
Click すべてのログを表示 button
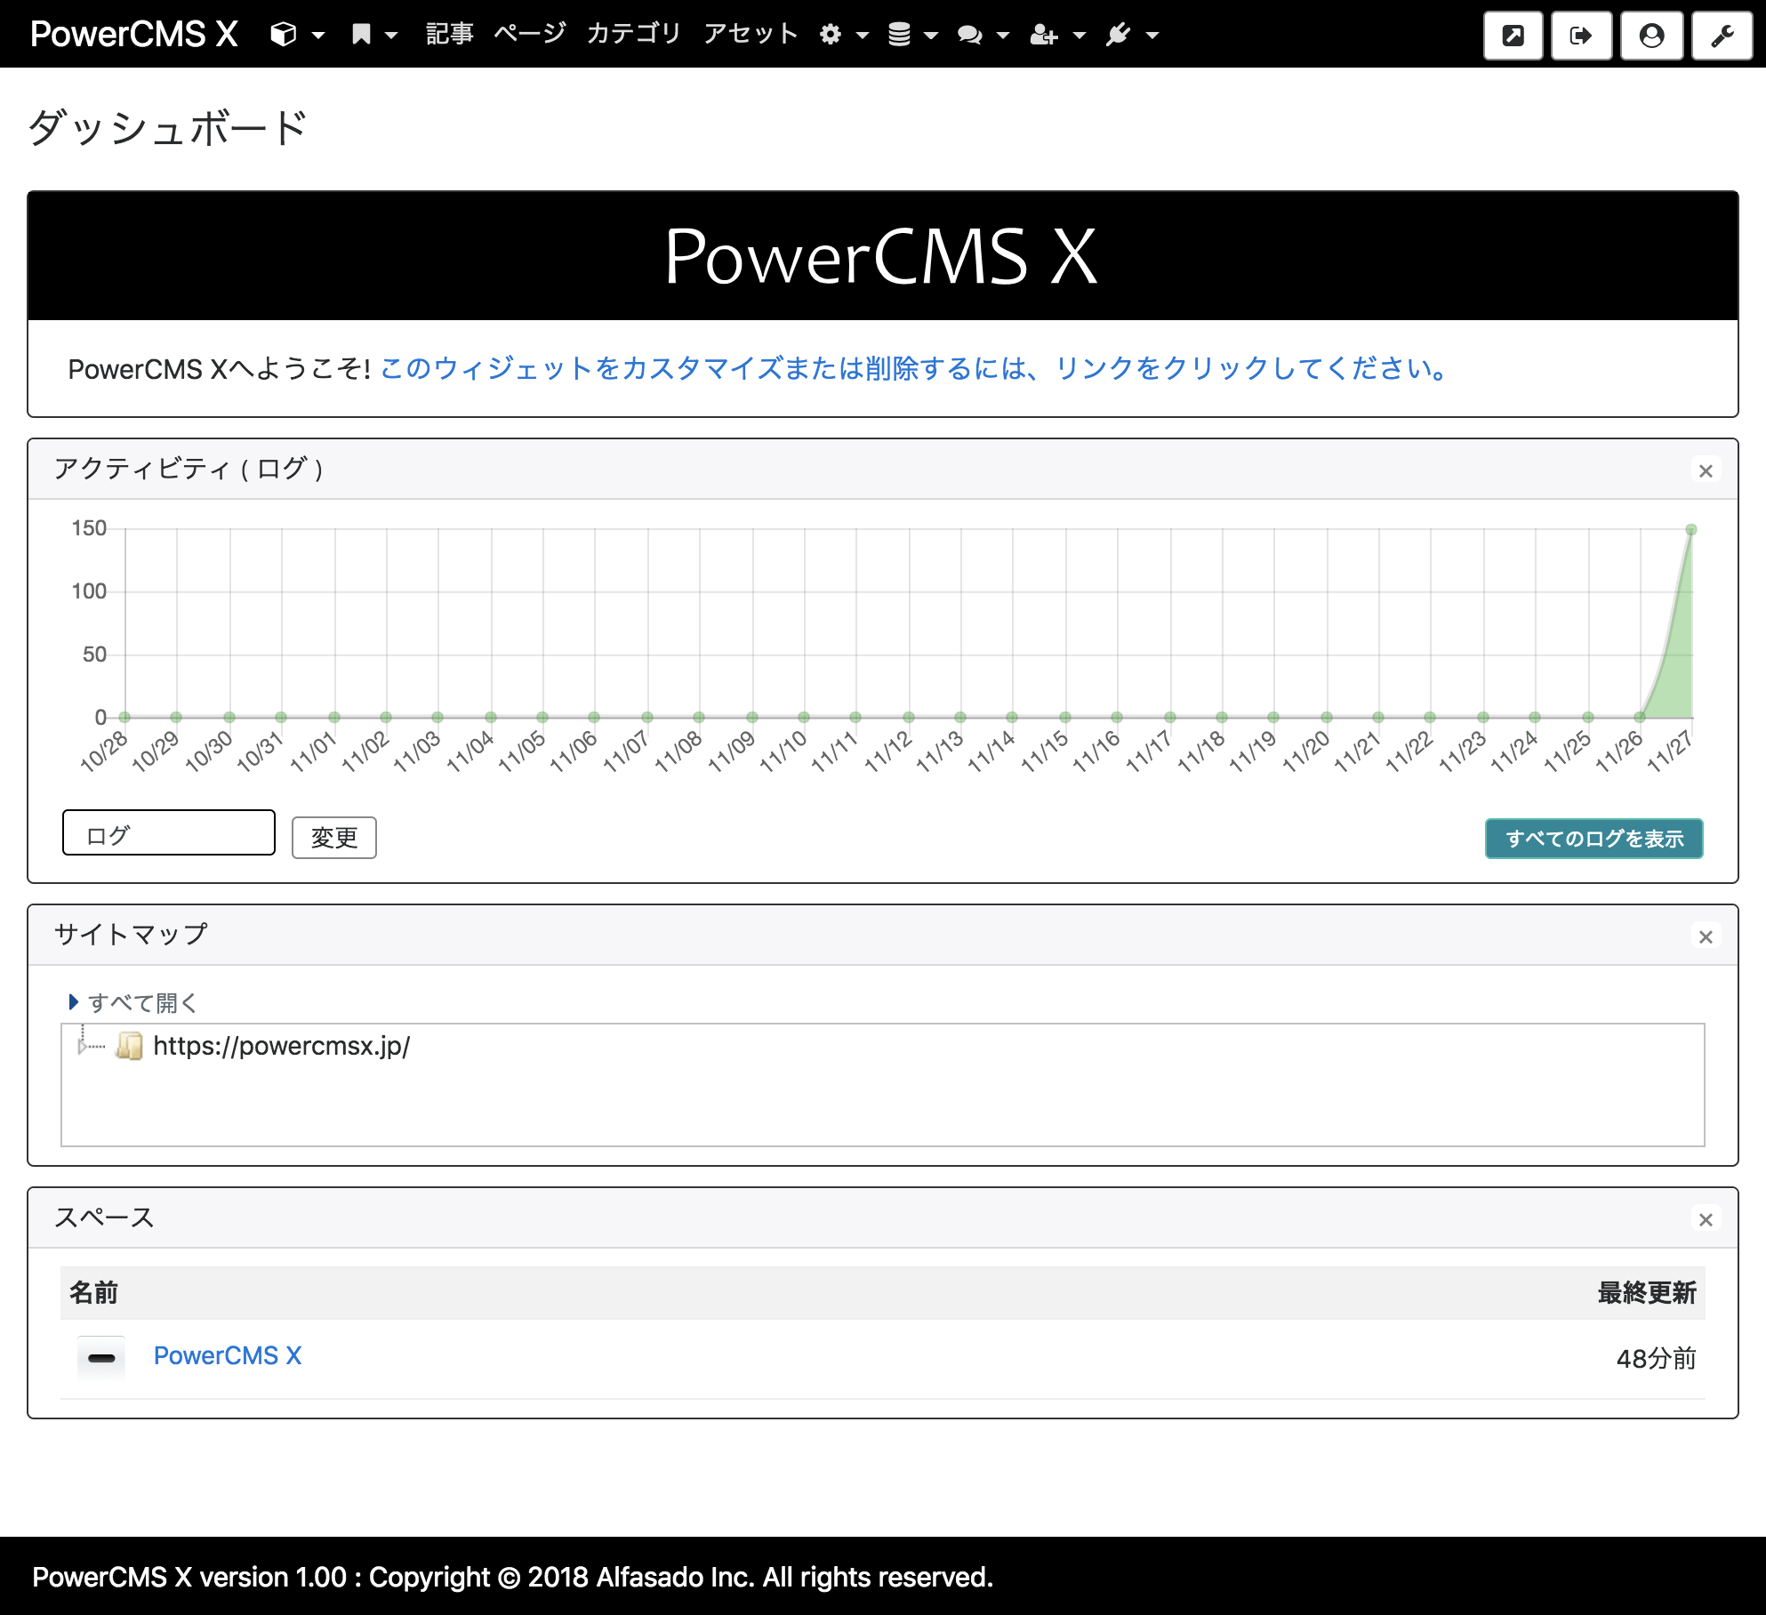(1593, 839)
